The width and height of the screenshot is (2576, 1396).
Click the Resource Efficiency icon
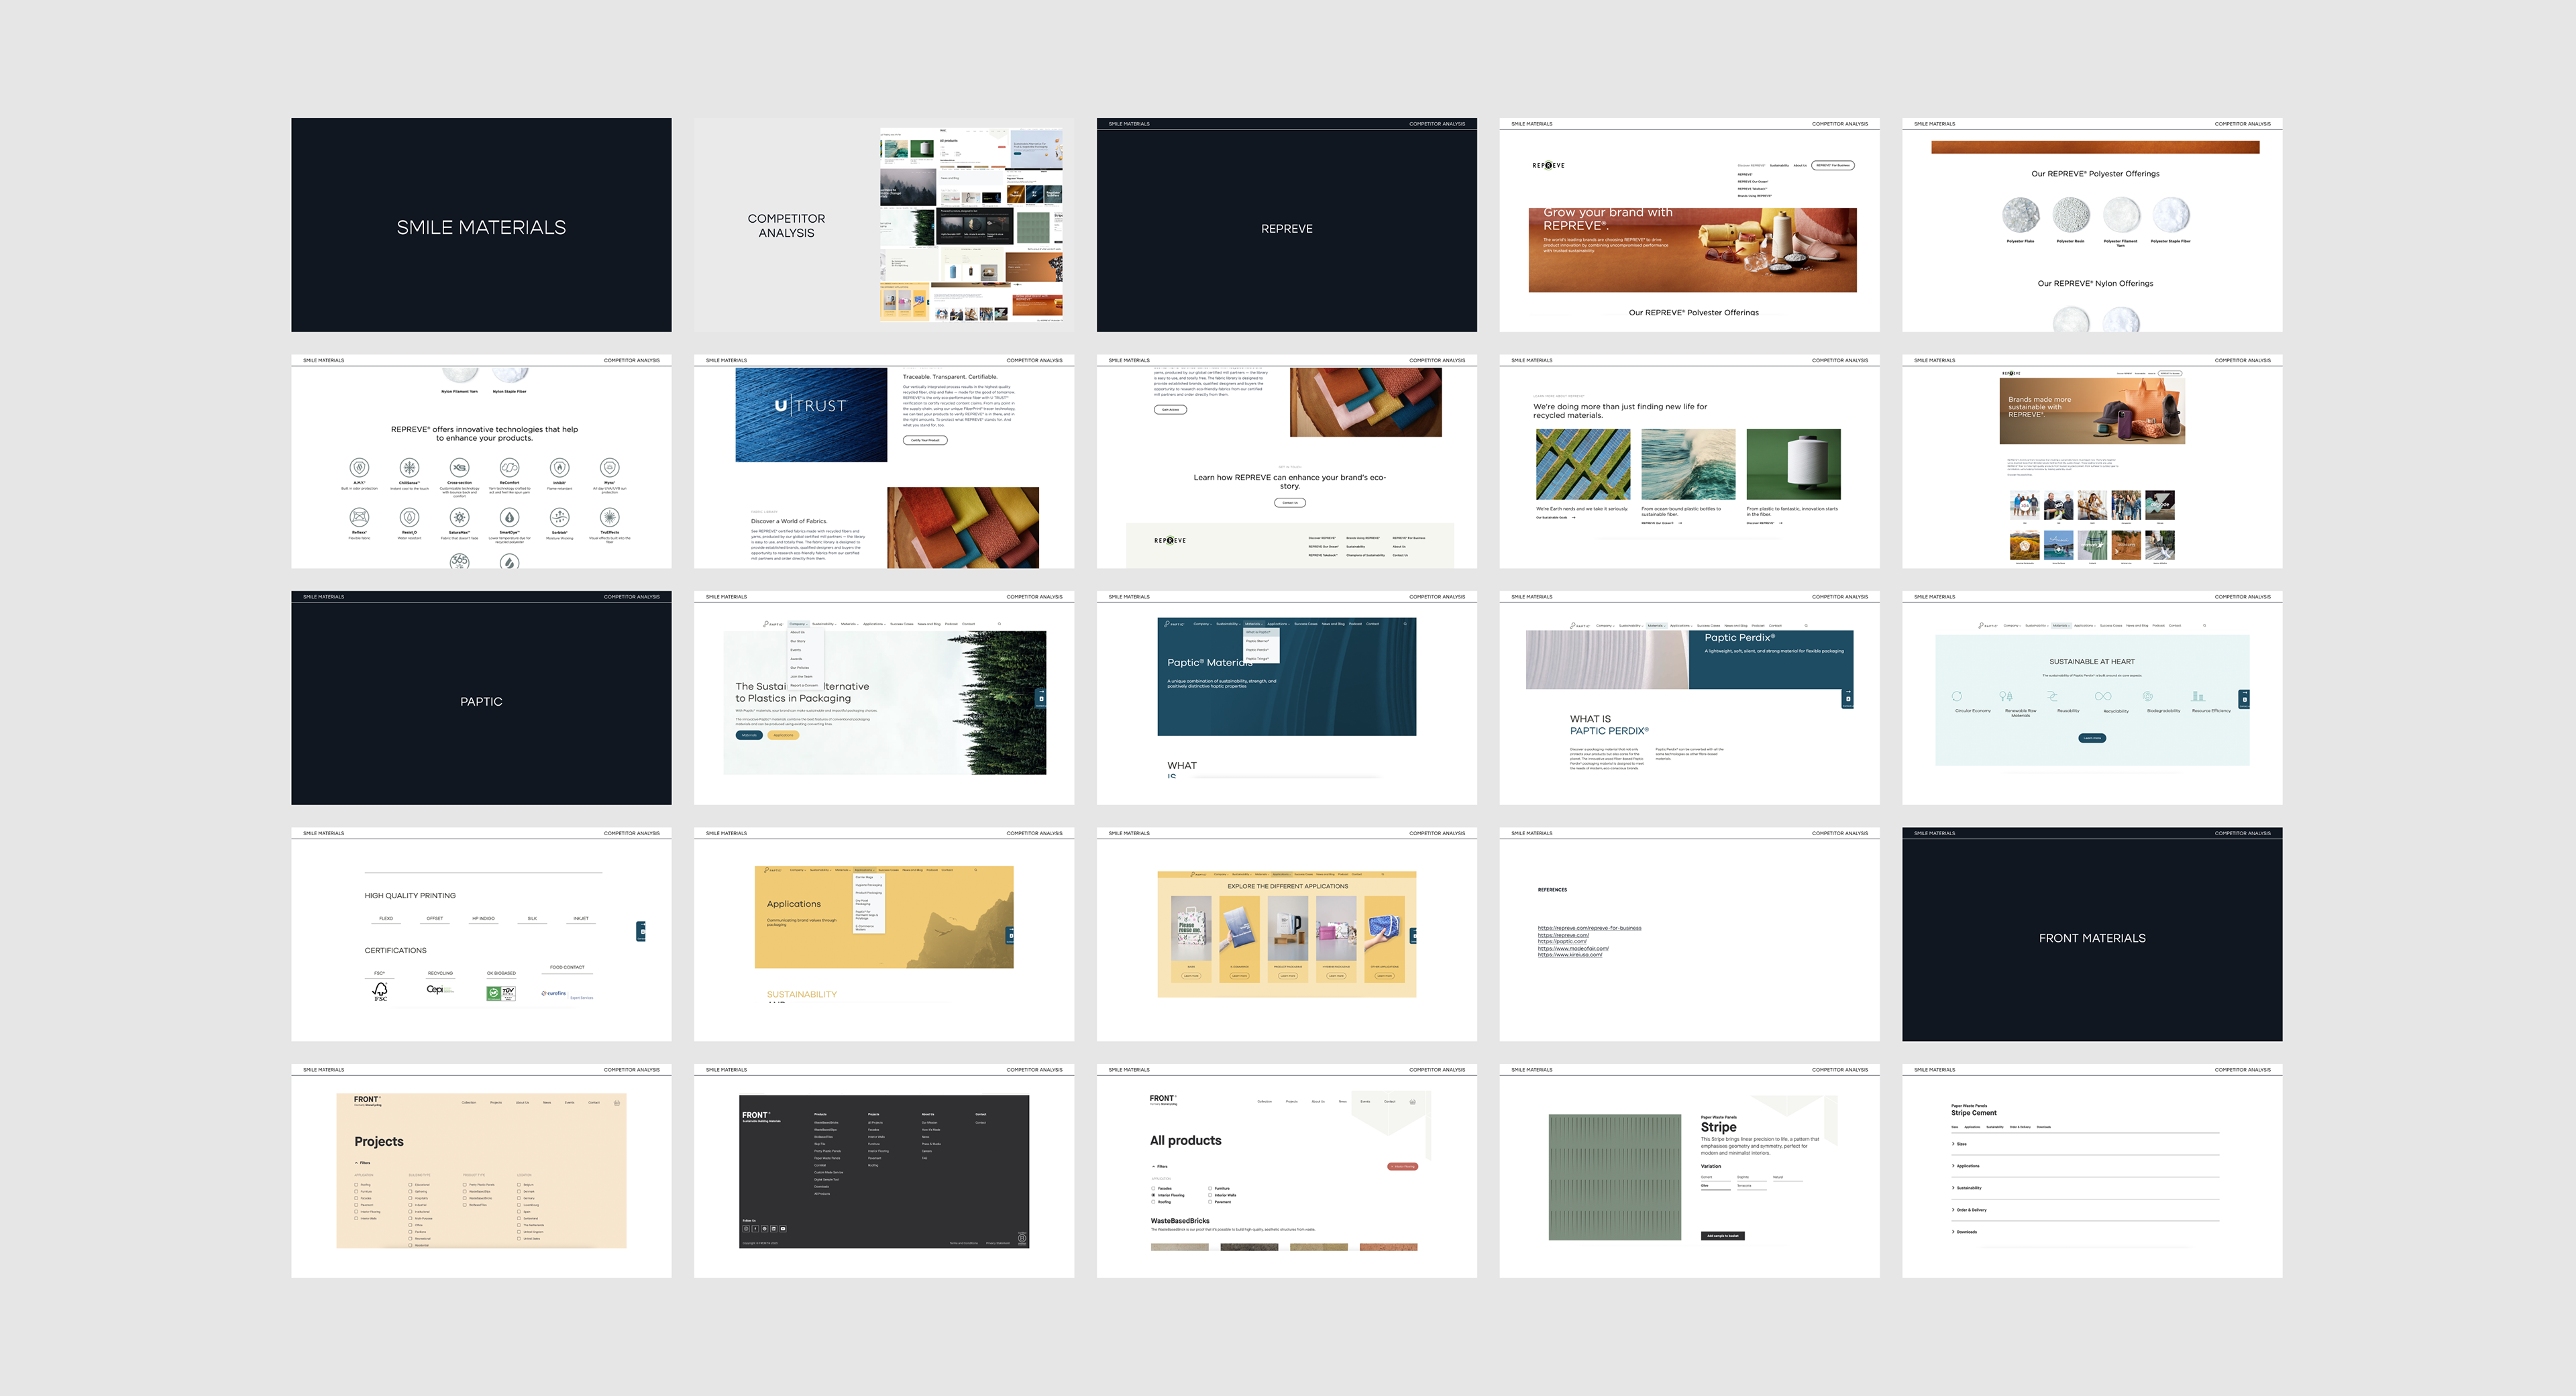pyautogui.click(x=2198, y=696)
